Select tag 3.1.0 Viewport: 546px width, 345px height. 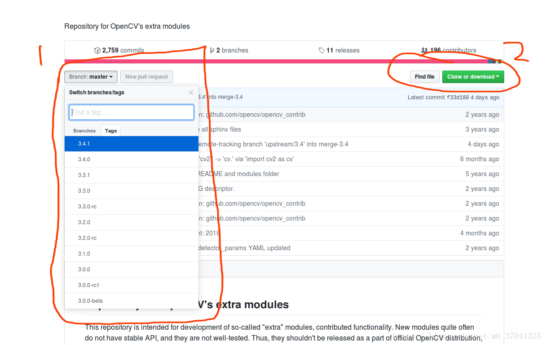[x=132, y=254]
